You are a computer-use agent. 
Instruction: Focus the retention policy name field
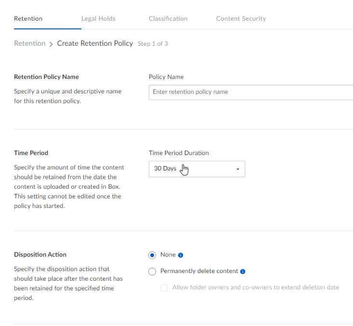[x=251, y=92]
